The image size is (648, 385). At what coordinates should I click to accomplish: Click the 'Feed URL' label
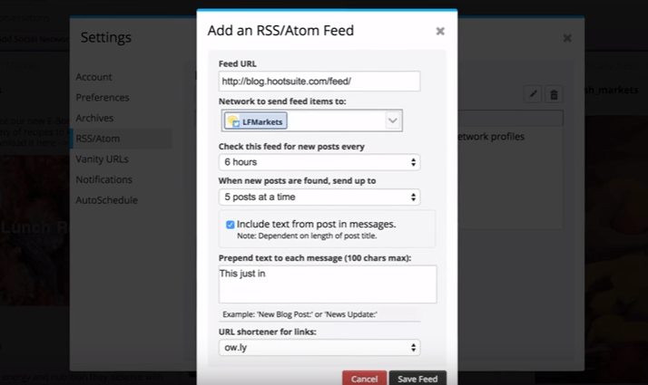[238, 64]
